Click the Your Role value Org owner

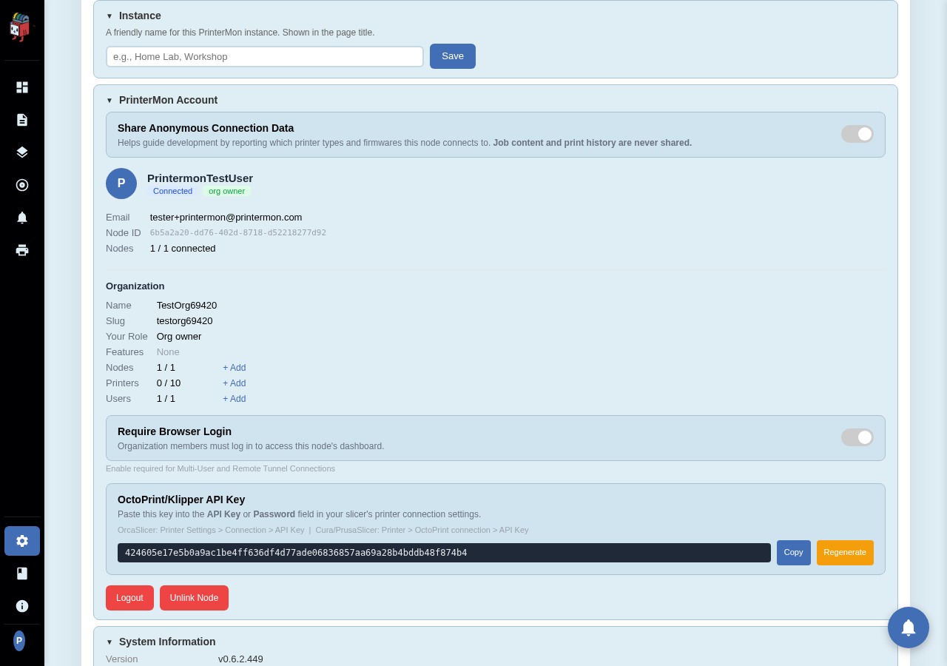tap(179, 337)
